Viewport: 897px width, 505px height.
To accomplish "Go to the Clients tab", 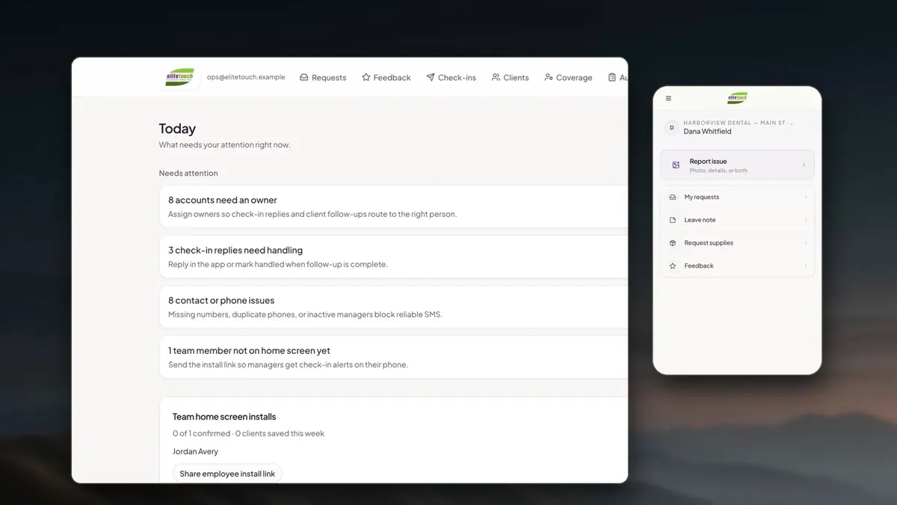I will (510, 78).
